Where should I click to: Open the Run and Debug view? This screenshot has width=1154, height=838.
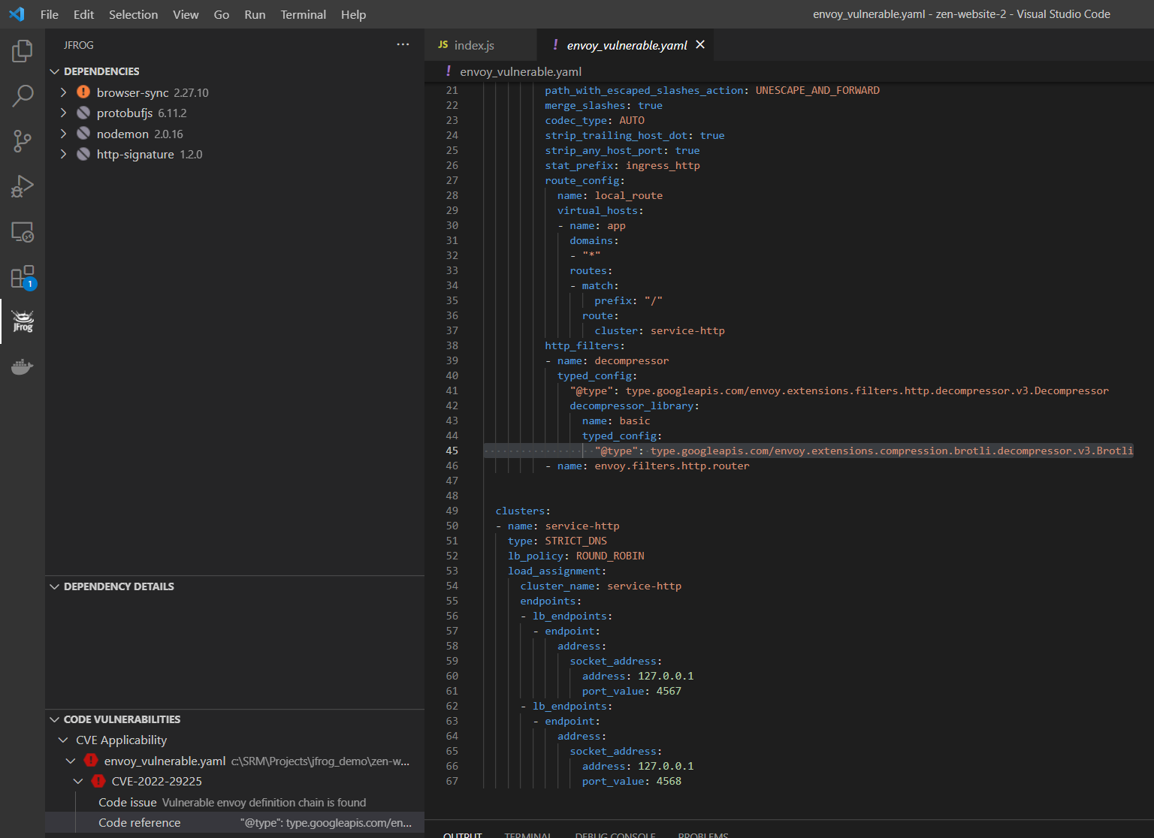pos(22,186)
